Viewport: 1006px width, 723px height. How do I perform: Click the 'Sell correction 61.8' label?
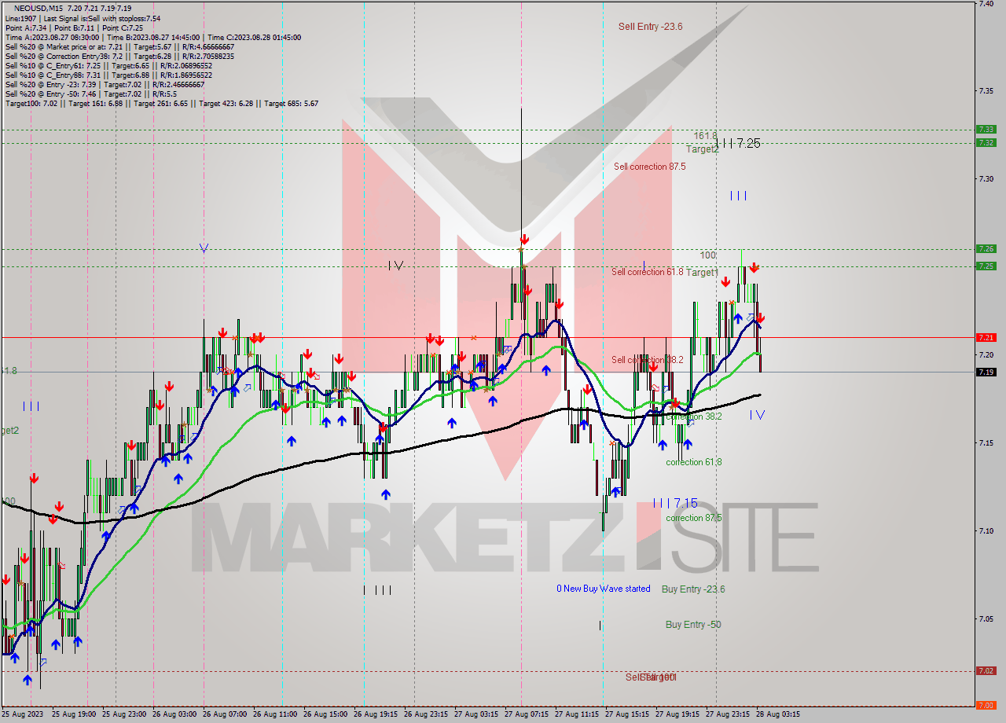pos(648,272)
